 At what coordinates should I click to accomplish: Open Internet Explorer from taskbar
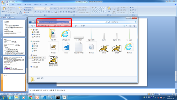click(x=10, y=97)
